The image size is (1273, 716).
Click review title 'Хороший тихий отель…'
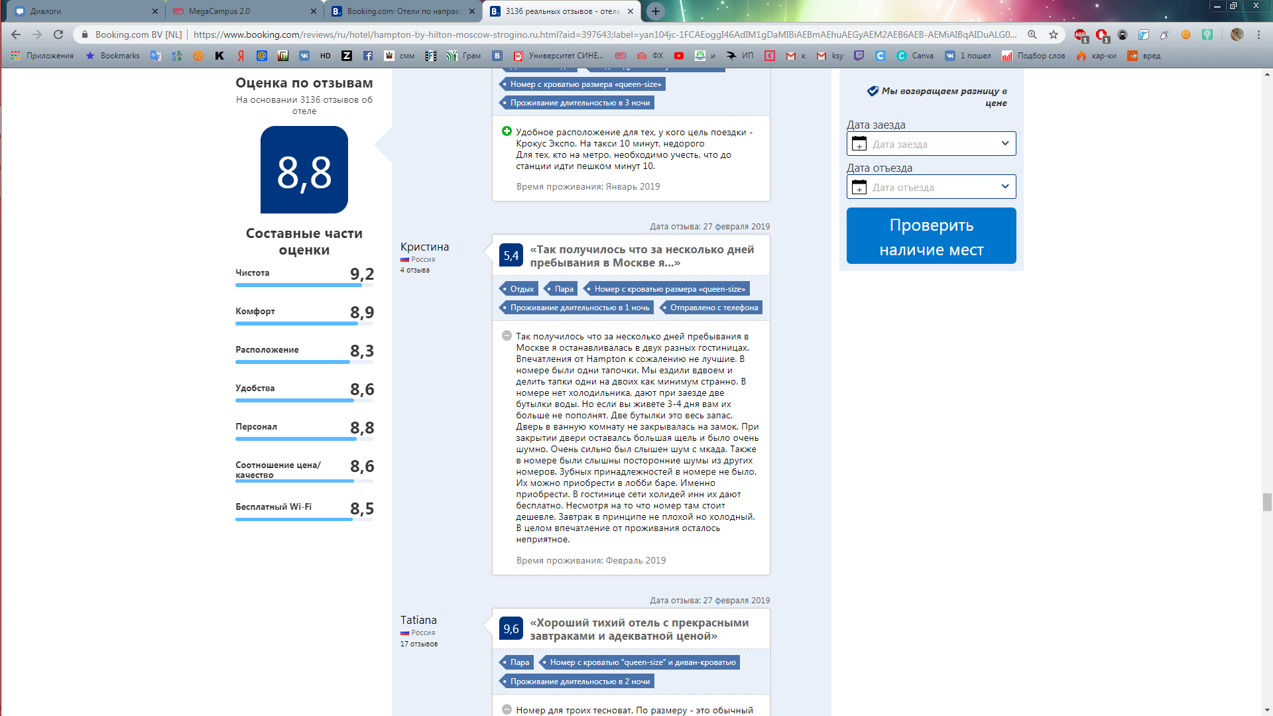click(639, 629)
